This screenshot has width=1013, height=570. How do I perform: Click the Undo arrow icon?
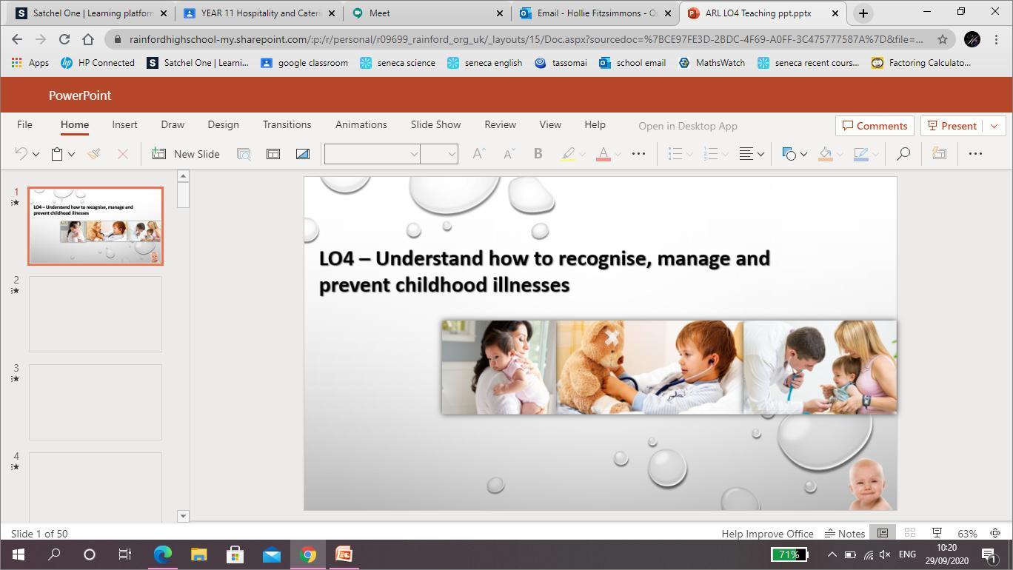pos(21,154)
